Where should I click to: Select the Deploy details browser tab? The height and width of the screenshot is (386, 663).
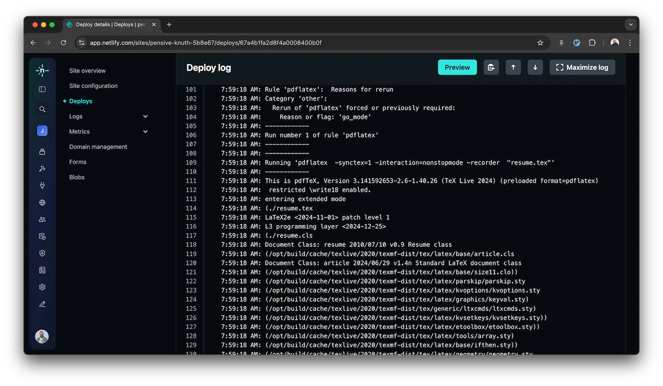(x=111, y=25)
